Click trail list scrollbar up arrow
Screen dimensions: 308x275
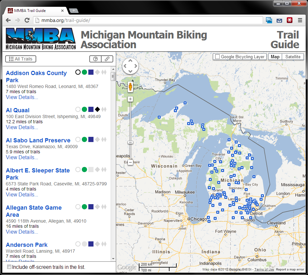click(x=113, y=69)
